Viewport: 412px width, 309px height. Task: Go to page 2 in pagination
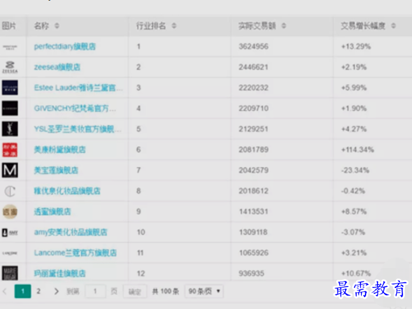point(39,291)
